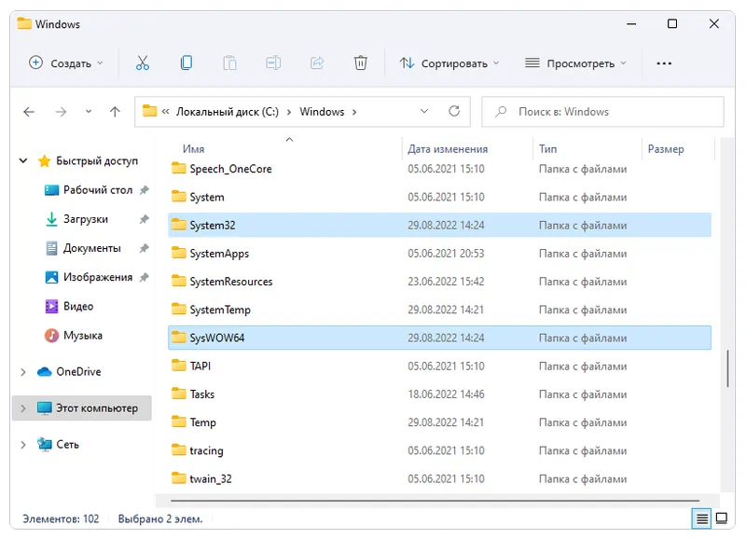The height and width of the screenshot is (539, 746).
Task: Click the pin icon next to Документы
Action: 145,248
